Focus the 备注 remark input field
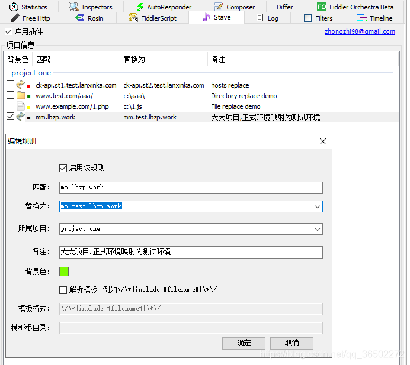The image size is (410, 365). (x=191, y=252)
